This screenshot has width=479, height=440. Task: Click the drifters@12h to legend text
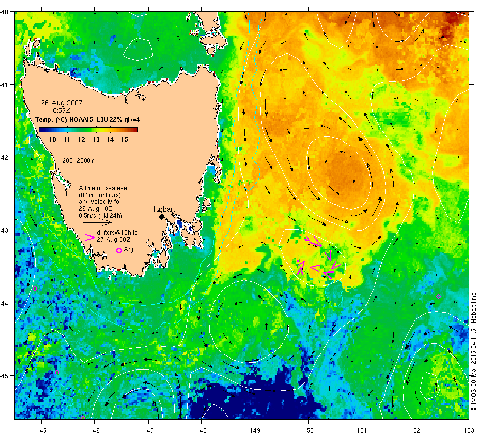coord(117,233)
